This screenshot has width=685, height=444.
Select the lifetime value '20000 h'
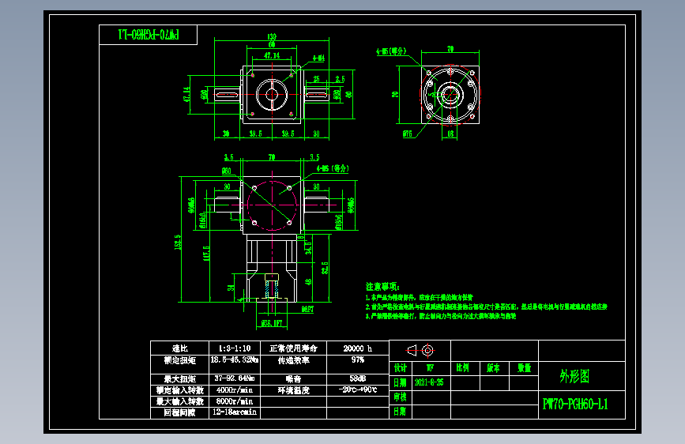[x=358, y=348]
